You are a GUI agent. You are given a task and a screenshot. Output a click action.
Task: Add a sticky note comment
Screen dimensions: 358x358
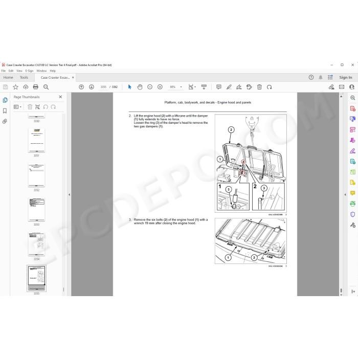click(x=219, y=87)
